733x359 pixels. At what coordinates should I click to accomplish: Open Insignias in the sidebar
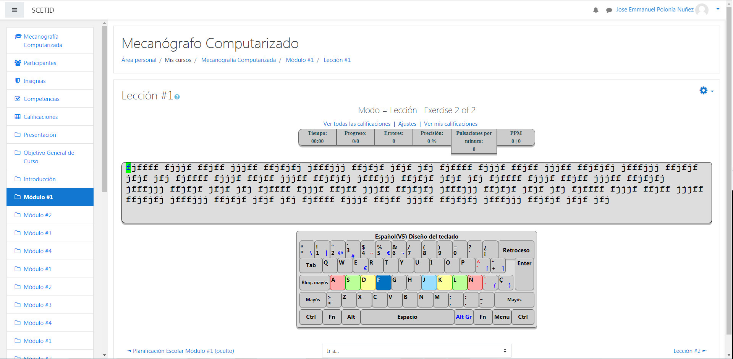click(x=34, y=81)
